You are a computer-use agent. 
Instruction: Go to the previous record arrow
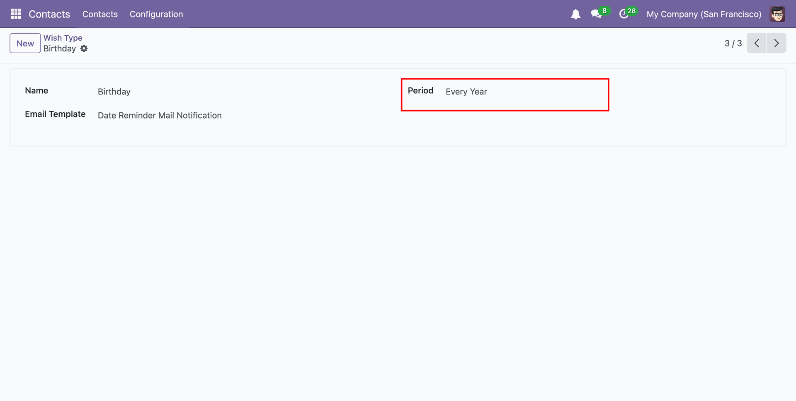pyautogui.click(x=757, y=43)
